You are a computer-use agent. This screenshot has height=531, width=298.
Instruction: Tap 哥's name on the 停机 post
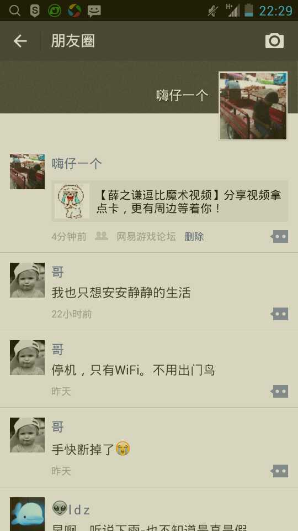tap(58, 350)
